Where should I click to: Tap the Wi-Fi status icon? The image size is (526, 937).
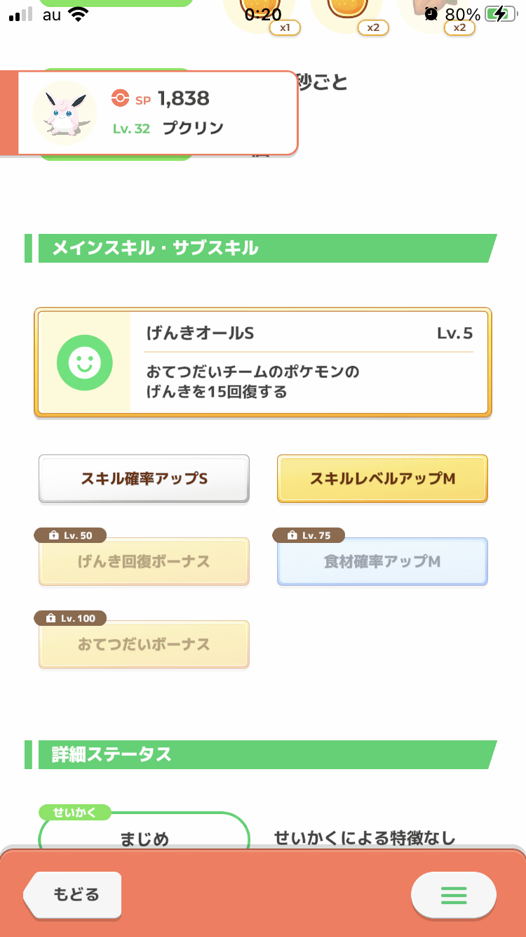79,14
